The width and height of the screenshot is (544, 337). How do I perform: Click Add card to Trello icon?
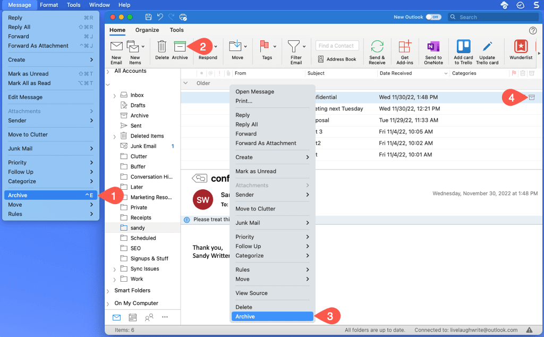coord(463,46)
